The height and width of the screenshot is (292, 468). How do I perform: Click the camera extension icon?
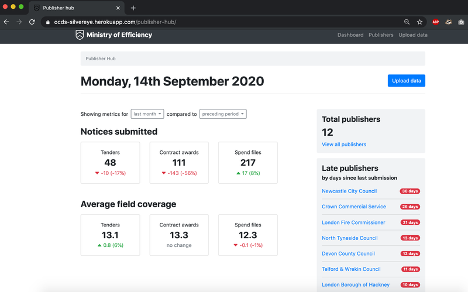click(x=461, y=22)
